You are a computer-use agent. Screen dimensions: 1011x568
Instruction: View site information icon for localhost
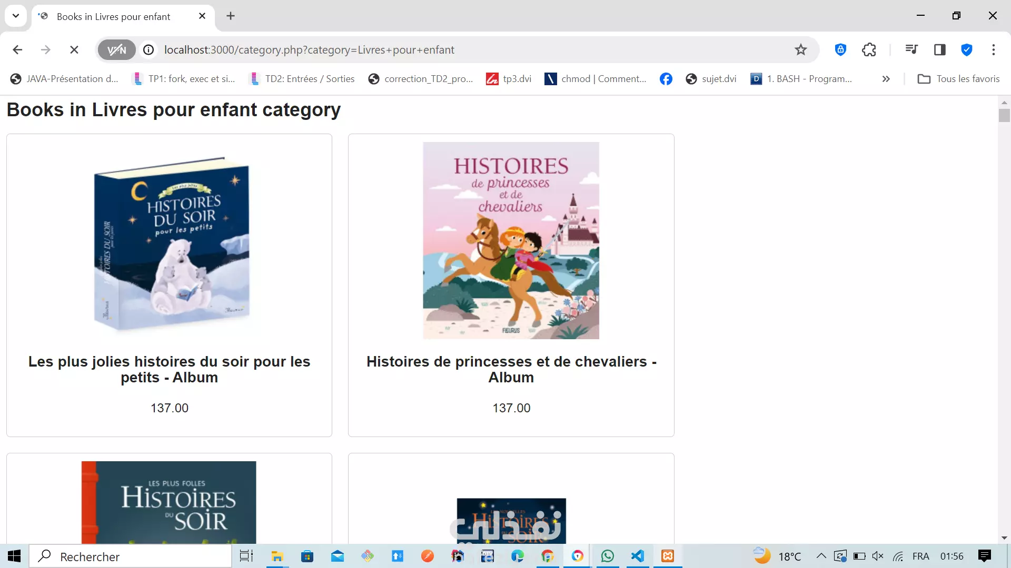(149, 50)
